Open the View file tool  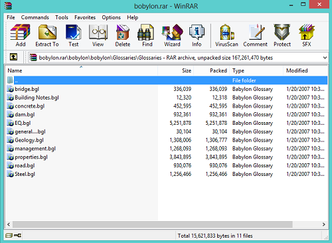coord(98,35)
